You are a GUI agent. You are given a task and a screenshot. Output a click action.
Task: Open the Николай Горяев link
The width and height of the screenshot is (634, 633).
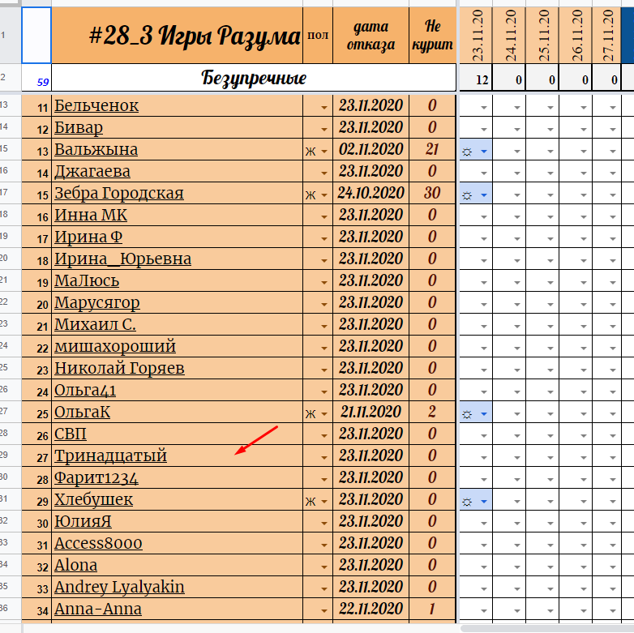click(x=119, y=368)
